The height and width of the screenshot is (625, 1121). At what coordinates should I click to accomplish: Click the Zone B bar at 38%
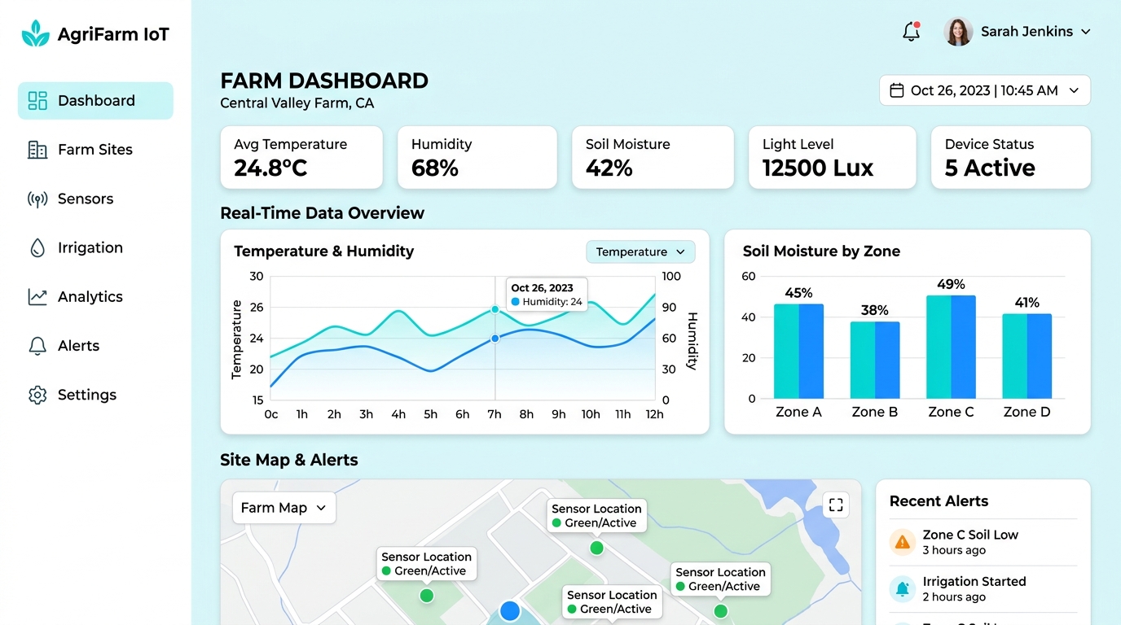tap(875, 361)
